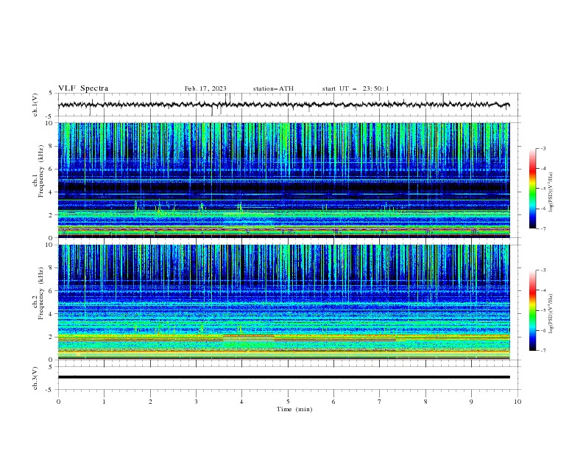The height and width of the screenshot is (451, 583).
Task: Click the "-7" value on lower colorbar
Action: point(543,351)
